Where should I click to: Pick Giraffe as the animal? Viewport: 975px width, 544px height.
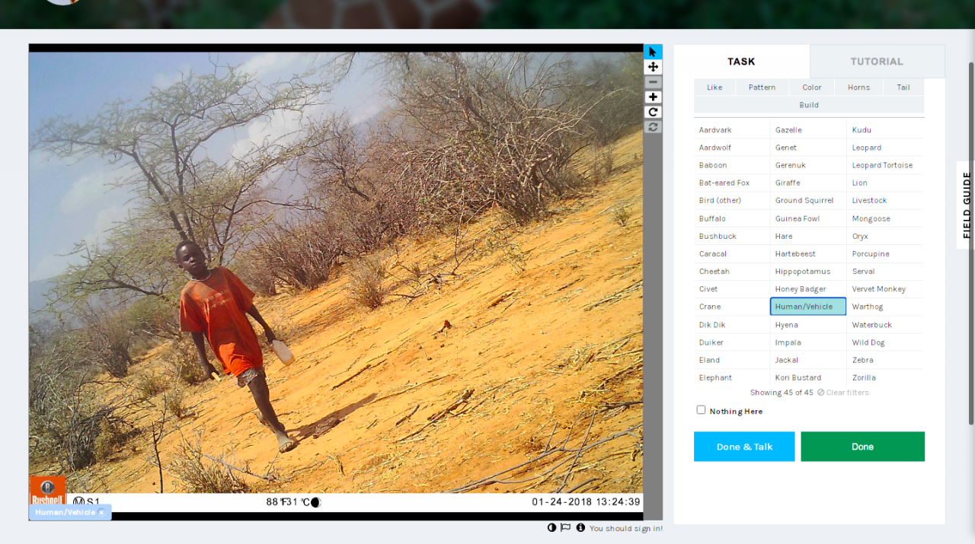[x=808, y=183]
